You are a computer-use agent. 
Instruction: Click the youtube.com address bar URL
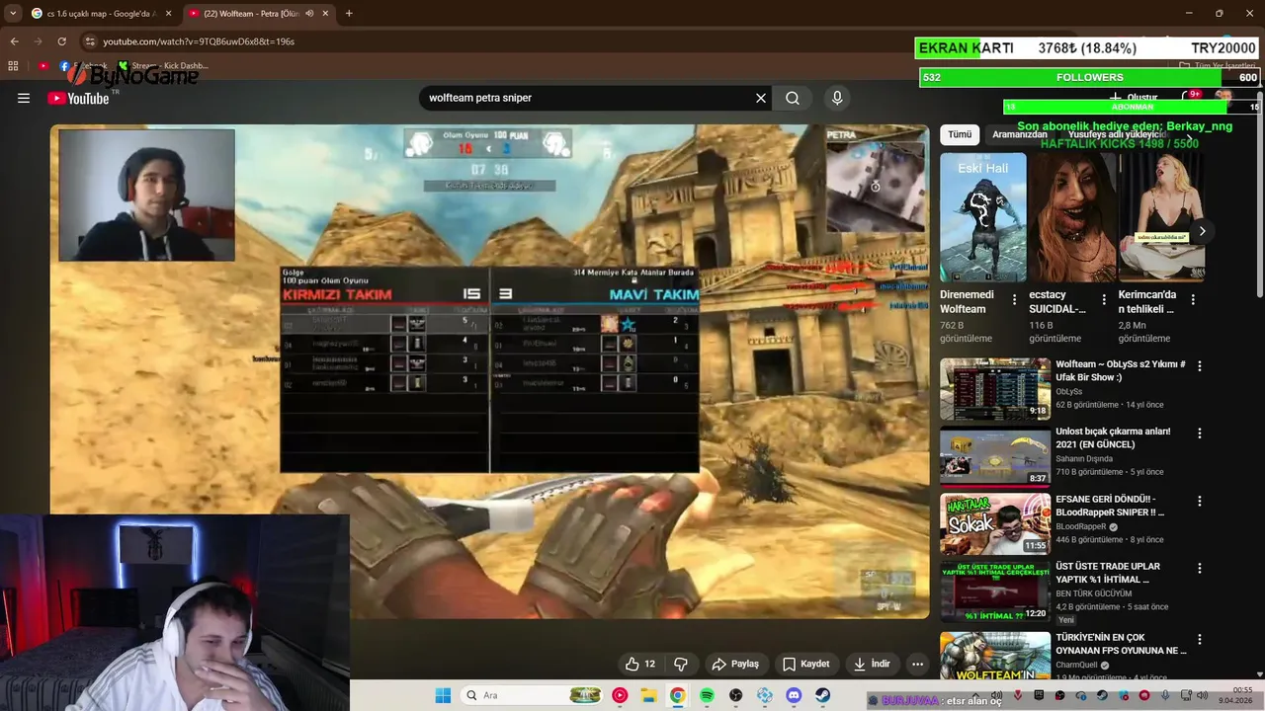[x=199, y=41]
